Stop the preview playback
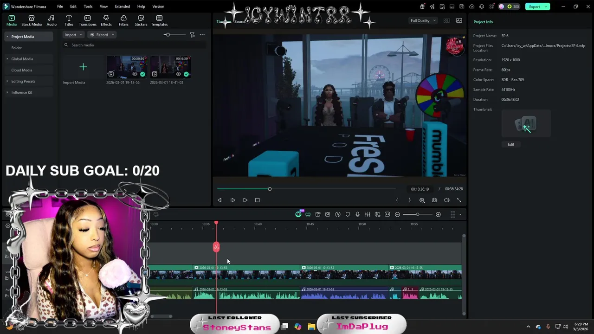The image size is (594, 334). point(258,200)
